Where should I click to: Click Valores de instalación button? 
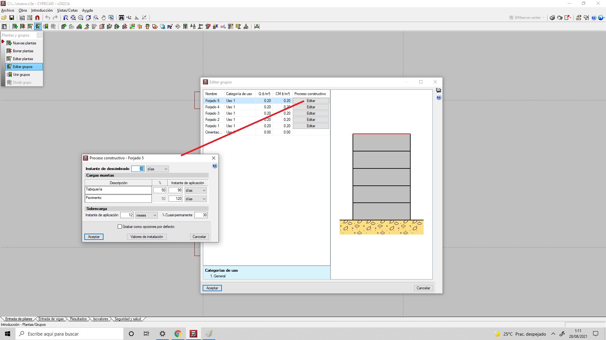[147, 237]
